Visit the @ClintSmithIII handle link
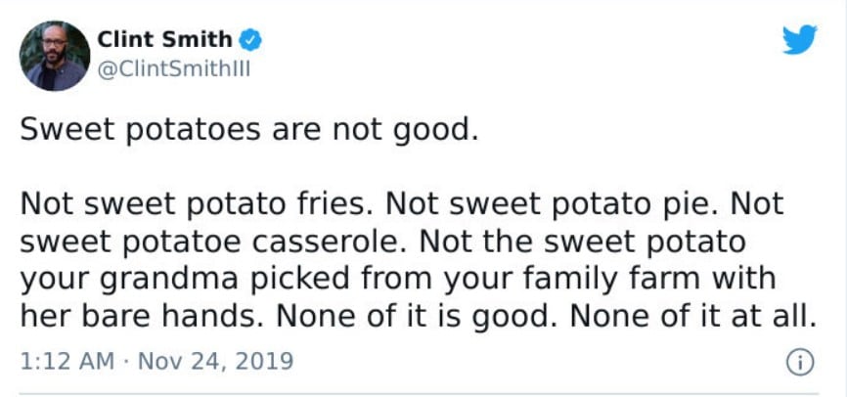Viewport: 847px width, 397px height. pyautogui.click(x=174, y=69)
